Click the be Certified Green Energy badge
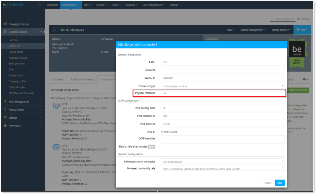316x194 pixels. 297,52
